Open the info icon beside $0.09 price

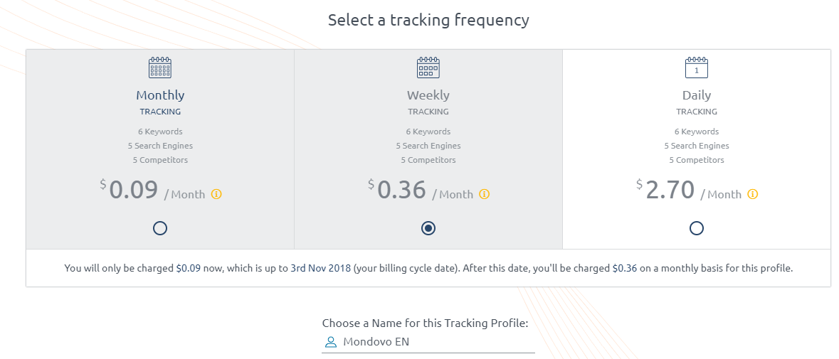pyautogui.click(x=216, y=194)
